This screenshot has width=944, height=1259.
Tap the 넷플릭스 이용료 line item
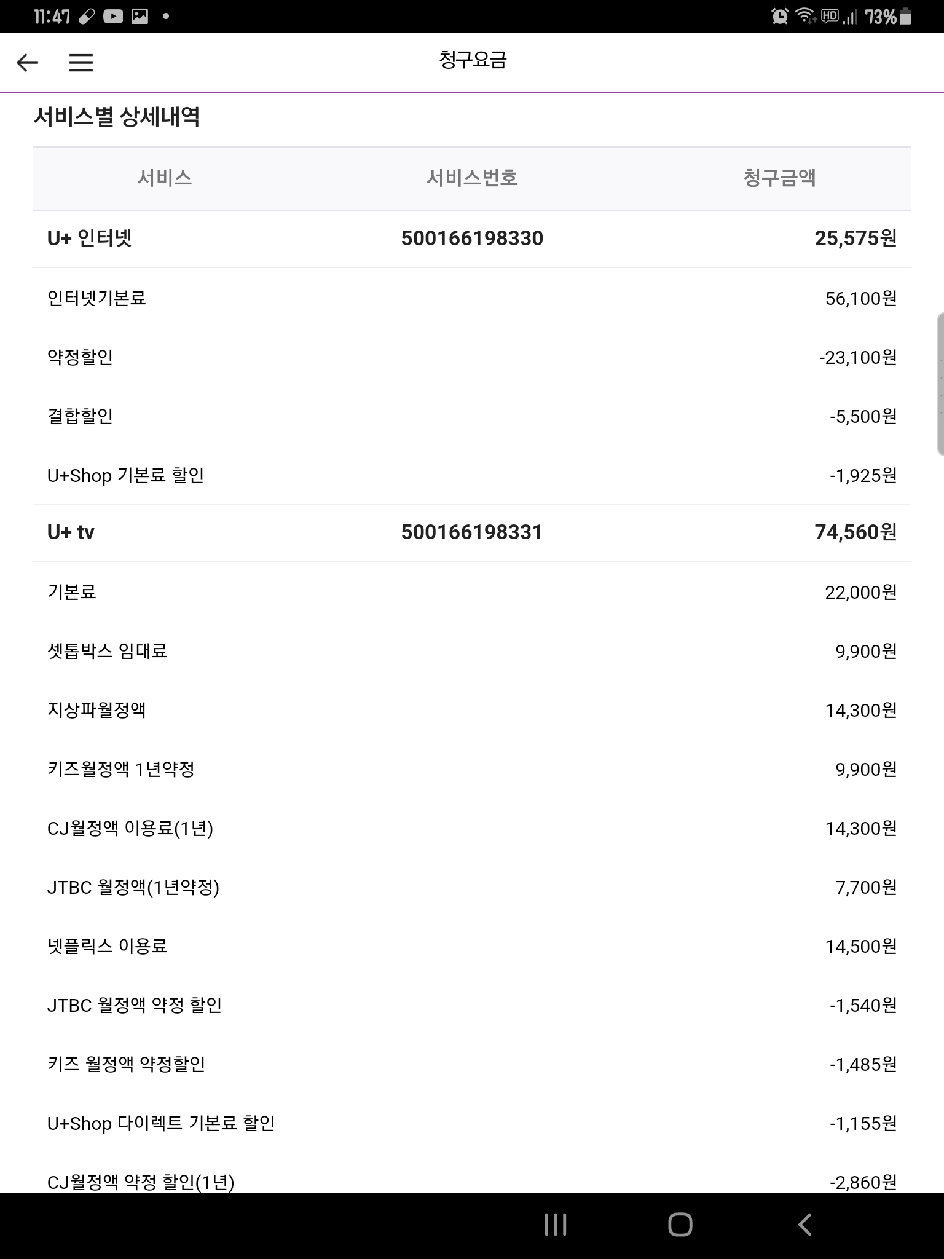pyautogui.click(x=108, y=946)
